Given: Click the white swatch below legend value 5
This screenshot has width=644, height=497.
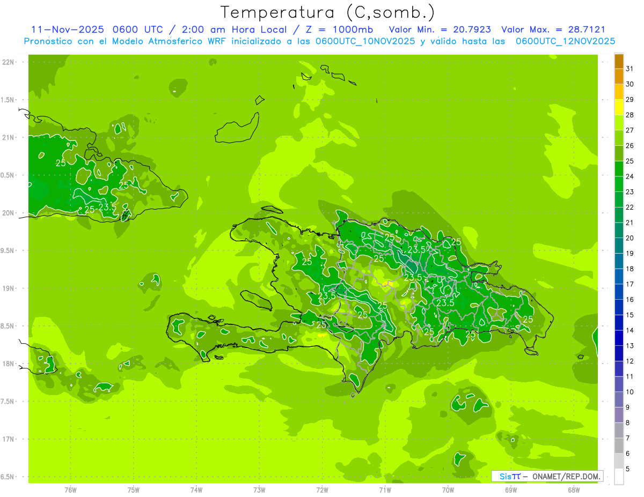Looking at the screenshot, I should pyautogui.click(x=619, y=477).
